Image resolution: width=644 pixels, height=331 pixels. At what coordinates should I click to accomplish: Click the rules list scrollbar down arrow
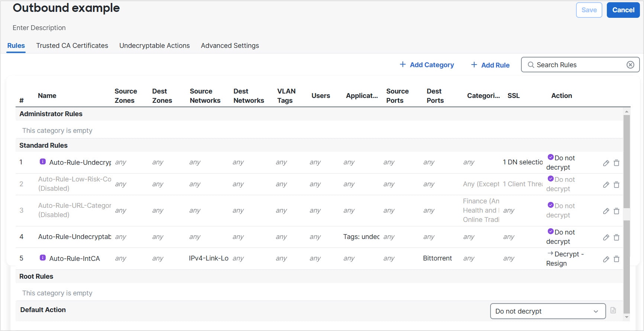pyautogui.click(x=627, y=317)
